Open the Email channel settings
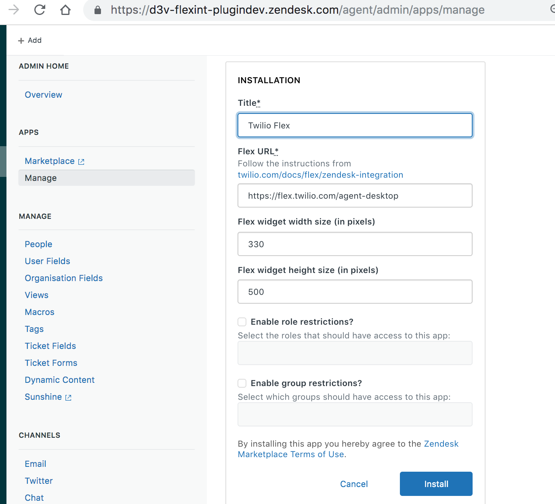Screen dimensions: 555x504 point(35,464)
